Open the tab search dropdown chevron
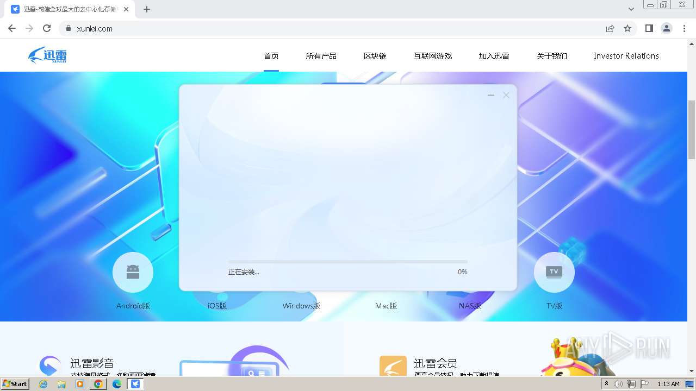Screen dimensions: 696x391 click(631, 9)
